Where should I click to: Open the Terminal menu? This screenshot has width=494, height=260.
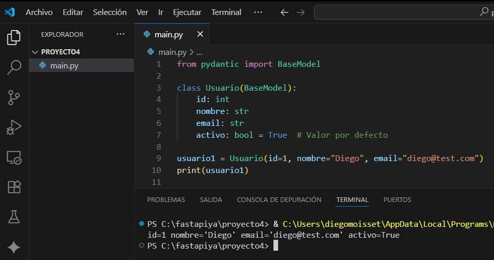[x=226, y=12]
